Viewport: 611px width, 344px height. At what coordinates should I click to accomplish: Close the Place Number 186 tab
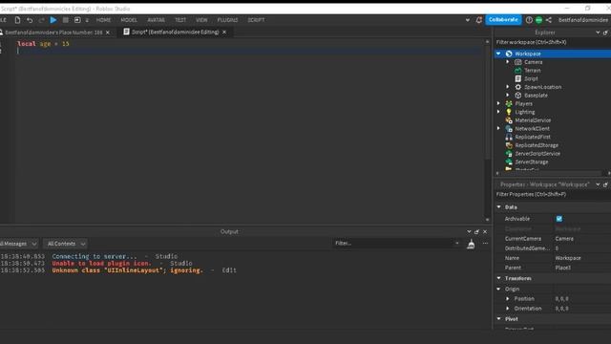coord(108,32)
